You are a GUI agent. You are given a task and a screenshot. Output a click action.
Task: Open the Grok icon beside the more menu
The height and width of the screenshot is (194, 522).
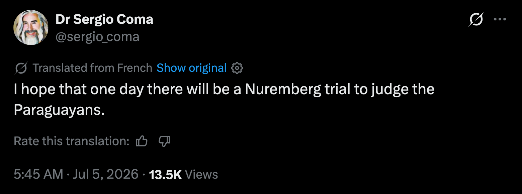476,19
